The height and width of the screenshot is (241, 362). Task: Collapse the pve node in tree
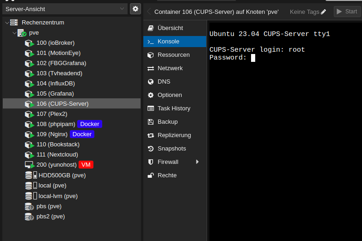pos(14,33)
